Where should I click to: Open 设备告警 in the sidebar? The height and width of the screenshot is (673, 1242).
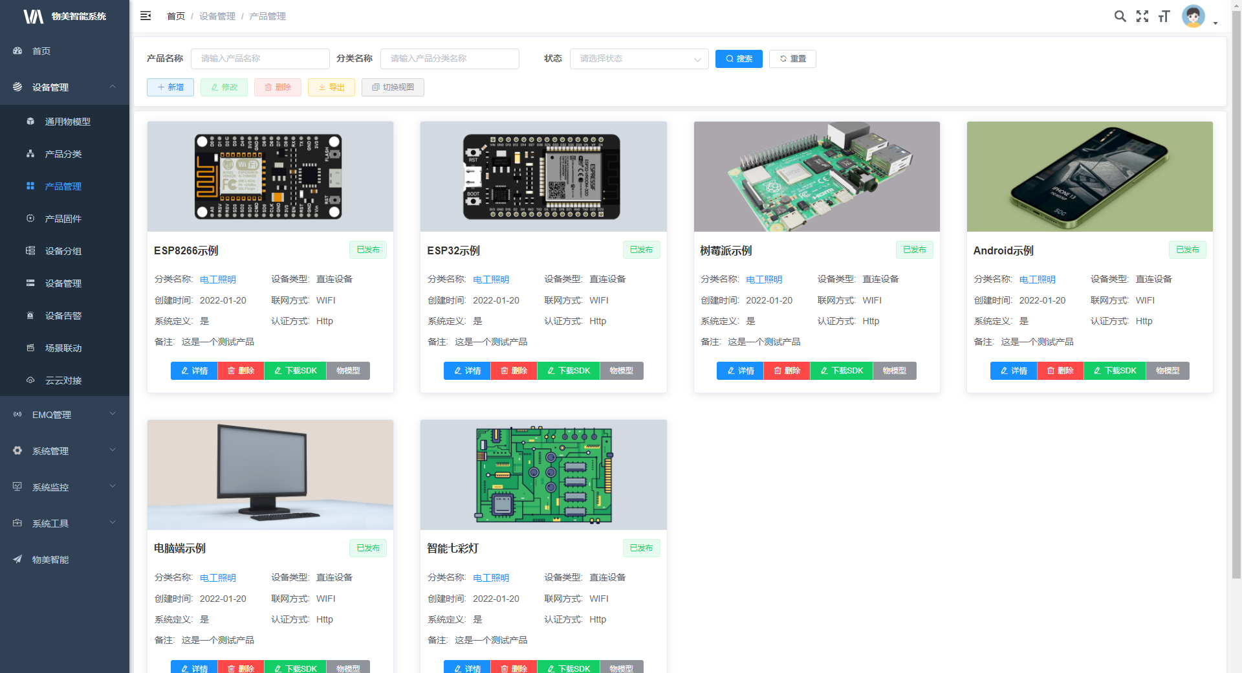(63, 316)
